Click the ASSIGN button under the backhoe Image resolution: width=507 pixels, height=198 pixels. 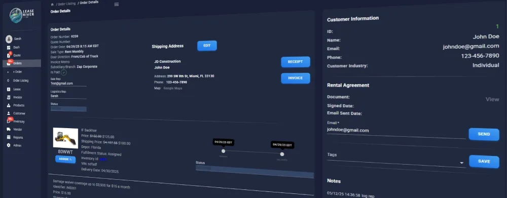[x=65, y=159]
